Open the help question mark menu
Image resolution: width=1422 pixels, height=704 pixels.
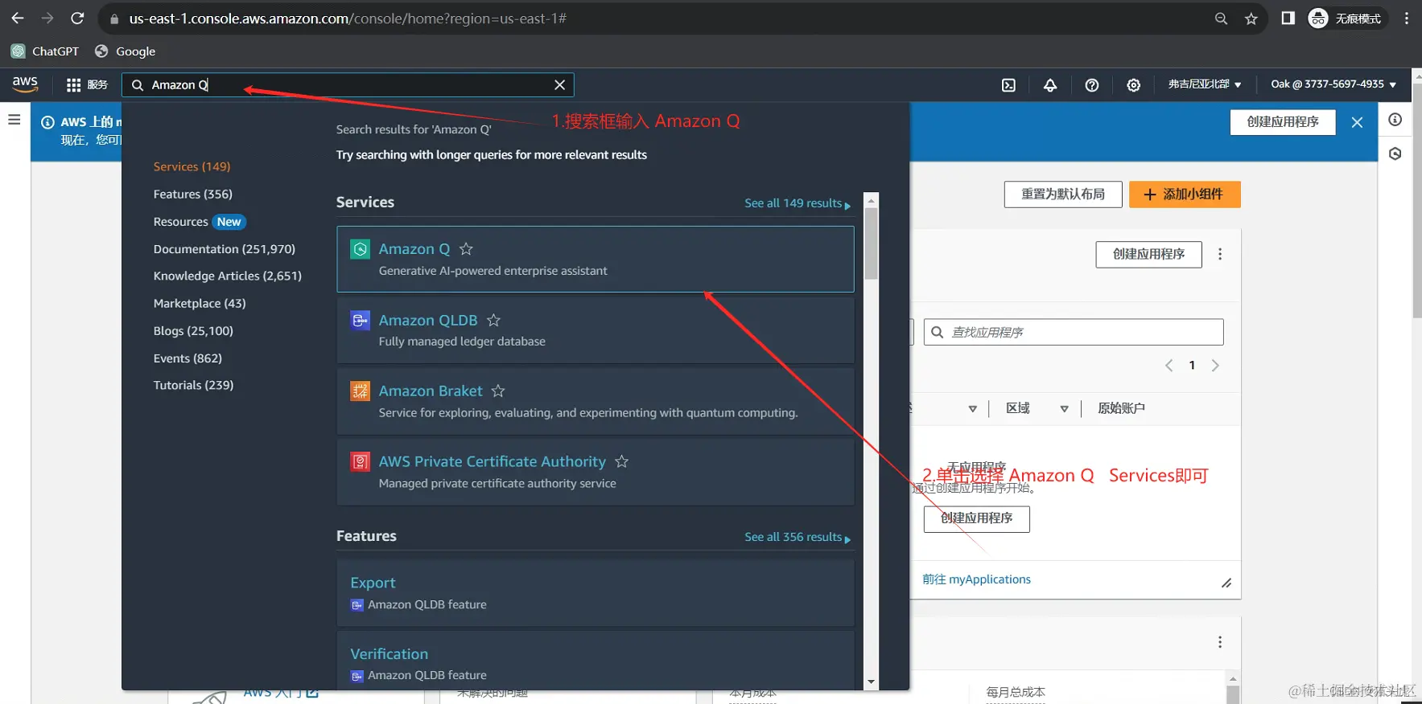(x=1092, y=84)
